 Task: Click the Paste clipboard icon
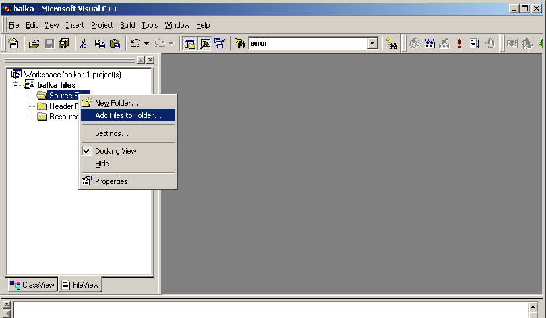pyautogui.click(x=115, y=44)
